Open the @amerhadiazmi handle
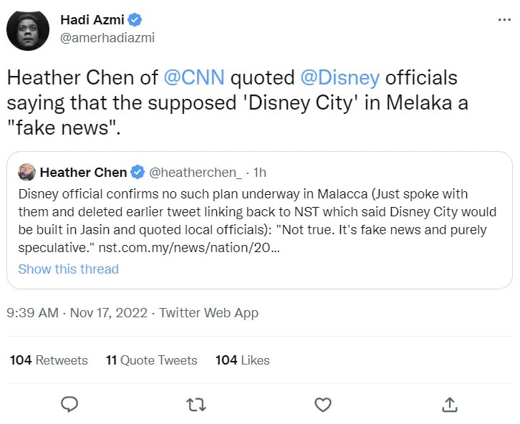The width and height of the screenshot is (520, 424). pyautogui.click(x=107, y=38)
